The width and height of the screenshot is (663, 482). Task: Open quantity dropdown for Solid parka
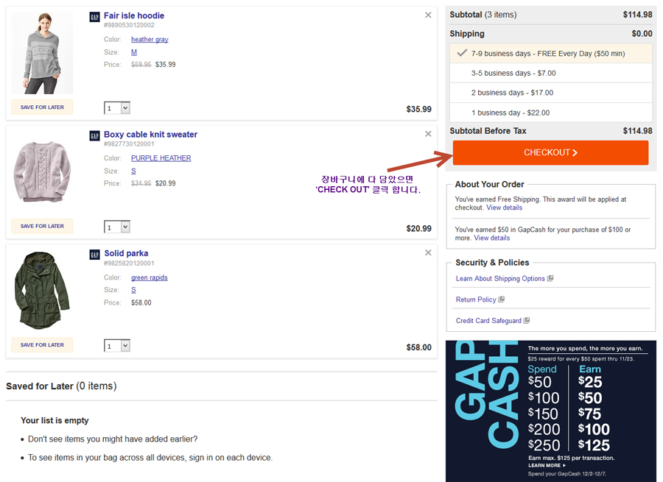[x=117, y=346]
